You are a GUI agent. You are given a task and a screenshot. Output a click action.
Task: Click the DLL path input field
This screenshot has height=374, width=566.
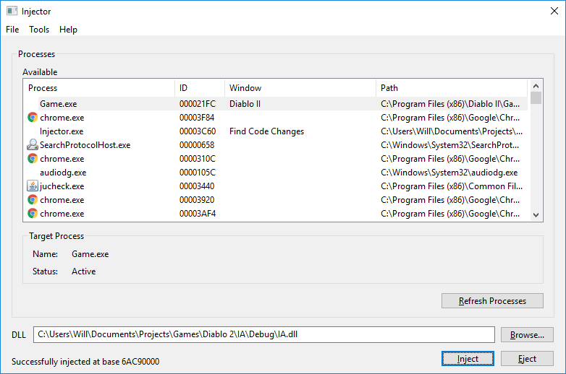point(264,334)
